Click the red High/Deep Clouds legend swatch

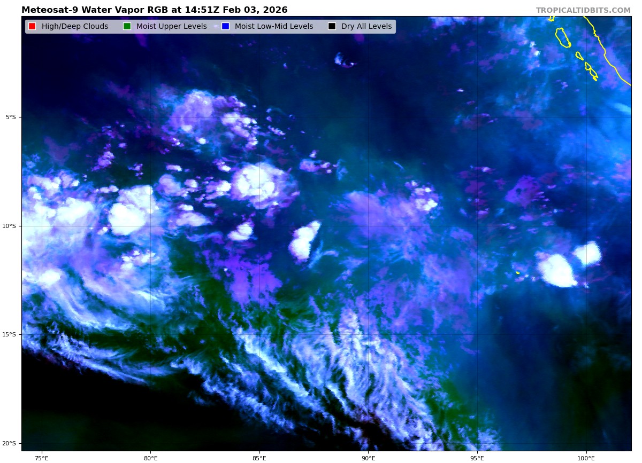pyautogui.click(x=32, y=27)
